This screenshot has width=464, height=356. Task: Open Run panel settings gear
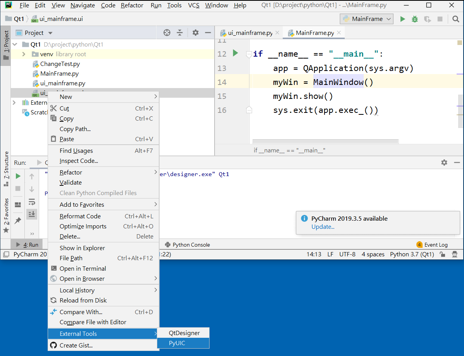(x=444, y=162)
